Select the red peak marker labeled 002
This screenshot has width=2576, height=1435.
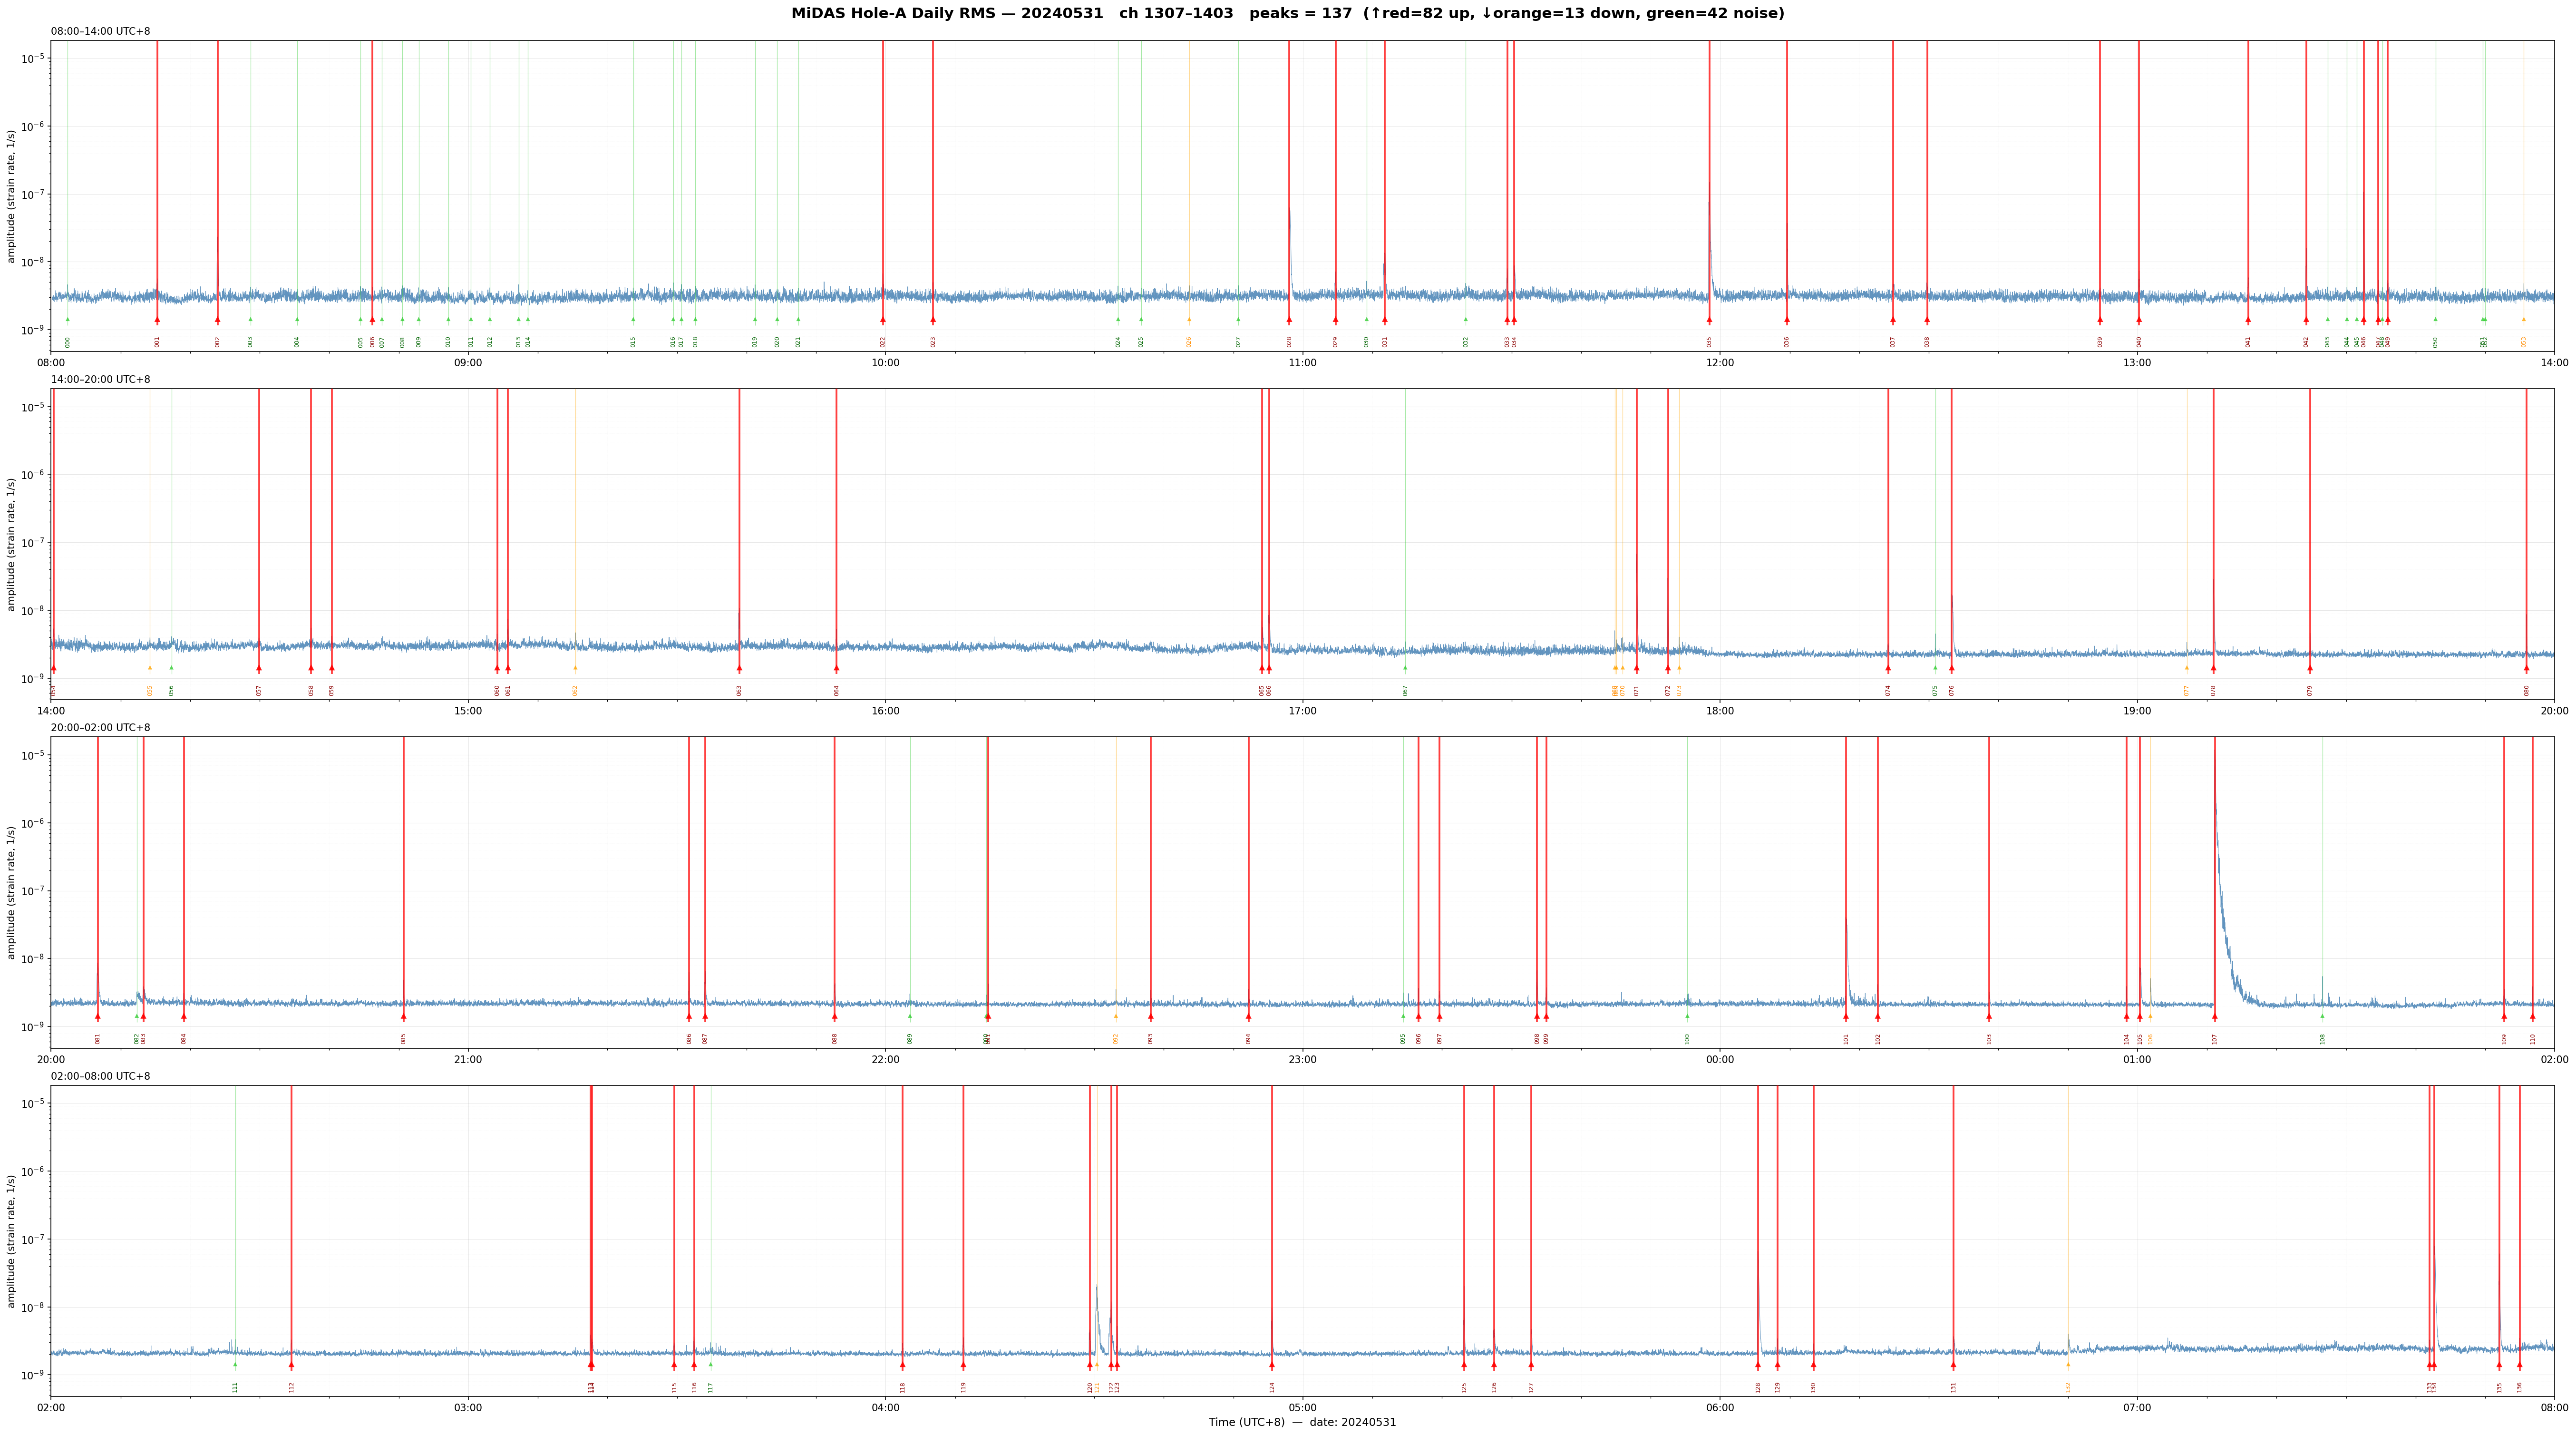tap(217, 320)
